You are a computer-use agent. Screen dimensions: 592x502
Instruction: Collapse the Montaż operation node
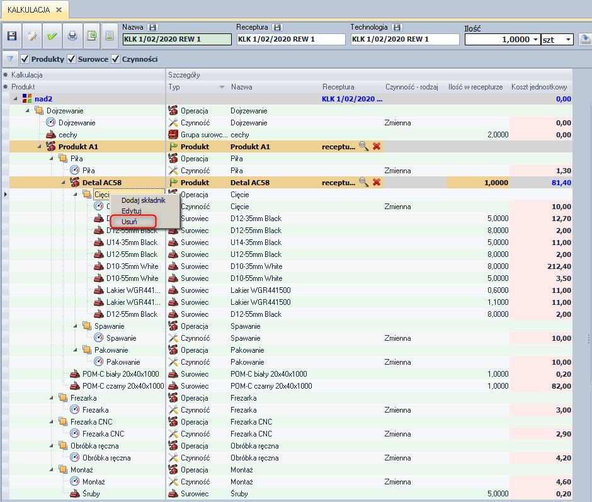tap(52, 469)
